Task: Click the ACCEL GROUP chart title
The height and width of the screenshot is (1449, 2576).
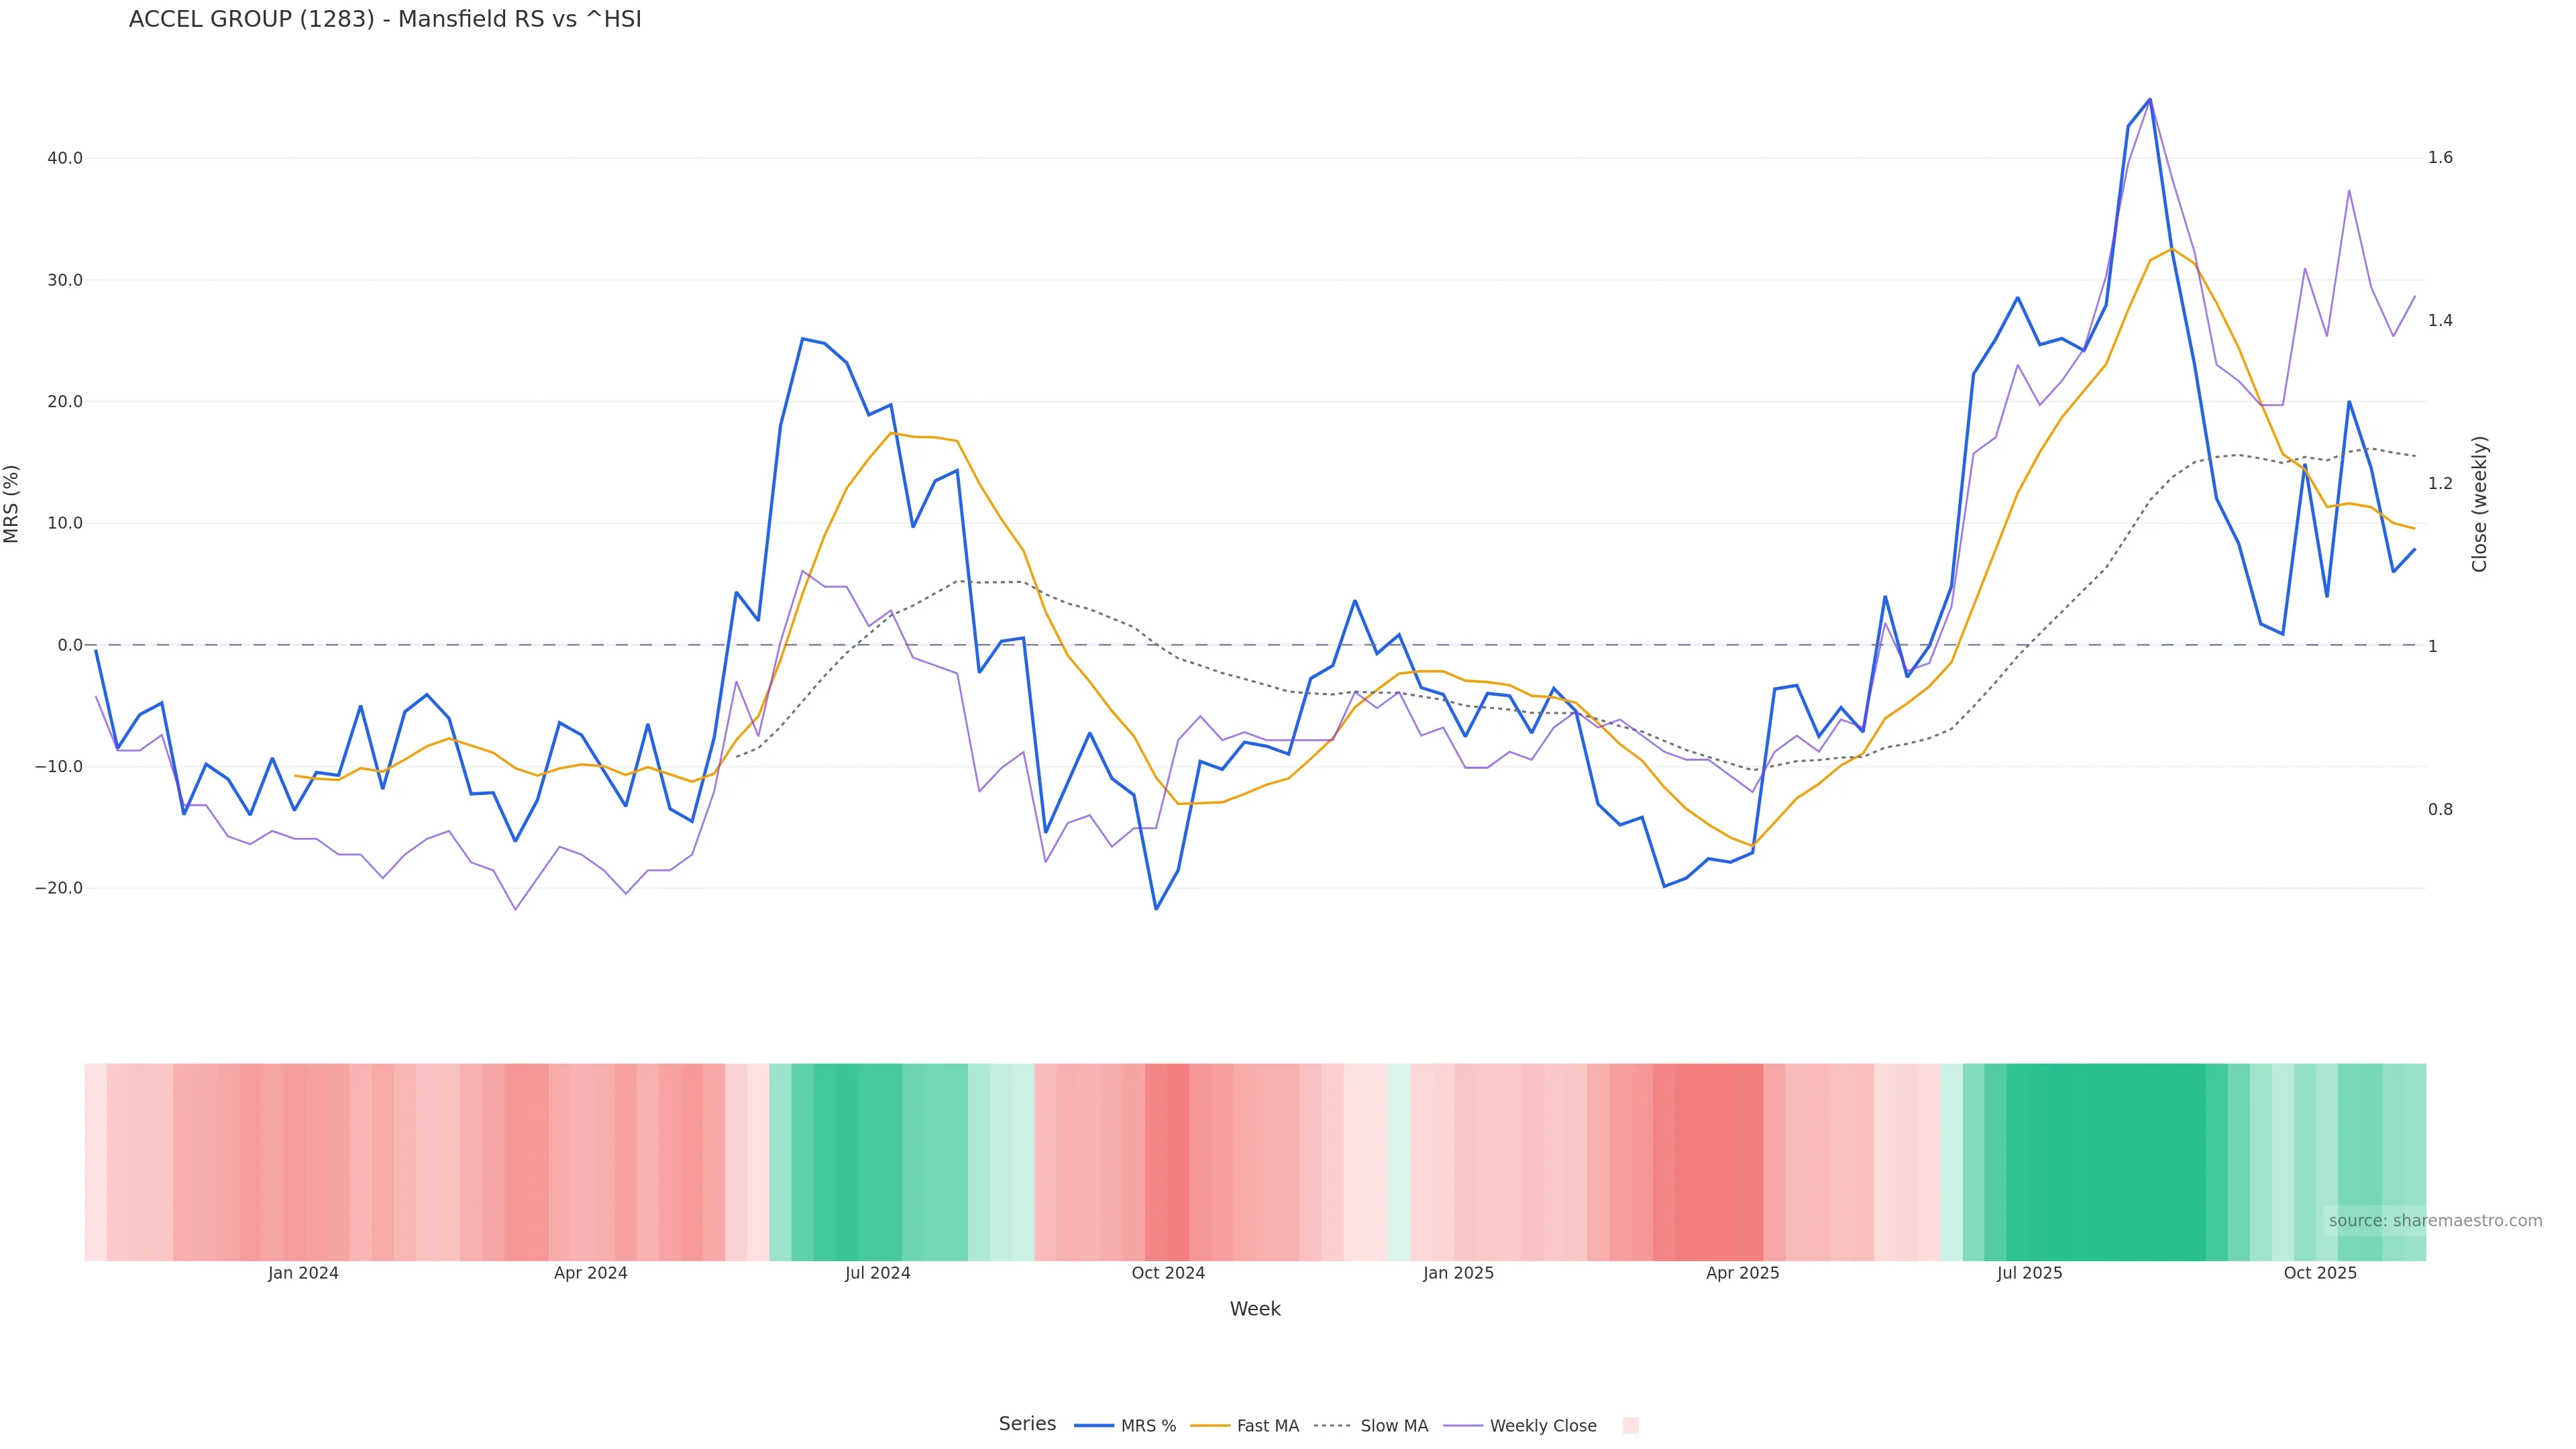Action: click(x=385, y=20)
